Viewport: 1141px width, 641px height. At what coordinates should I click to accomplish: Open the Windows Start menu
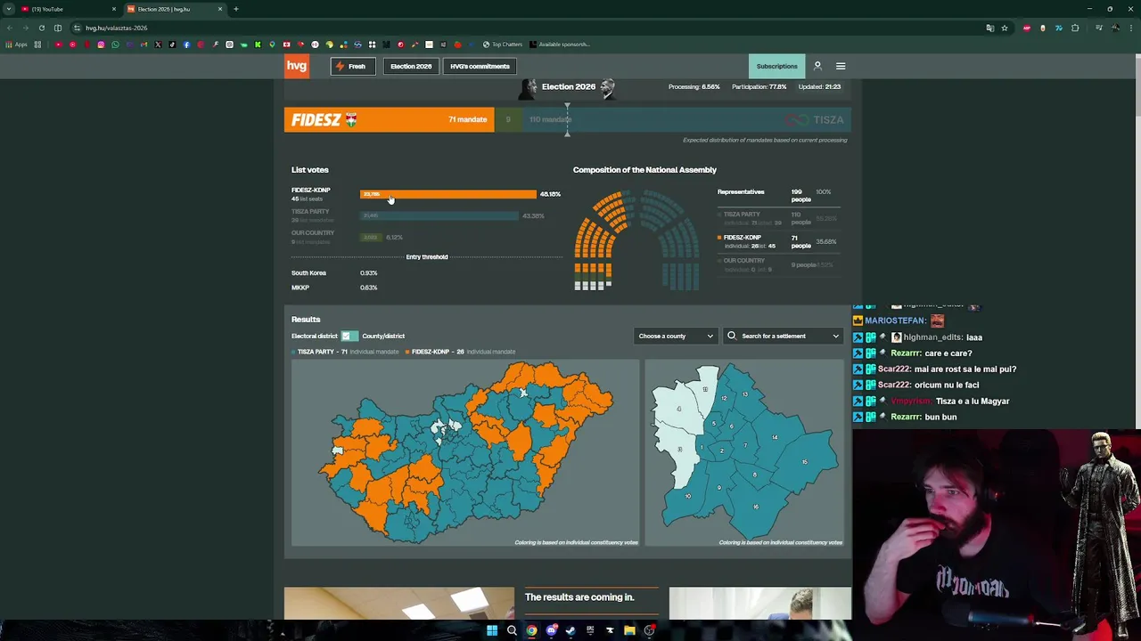(492, 630)
